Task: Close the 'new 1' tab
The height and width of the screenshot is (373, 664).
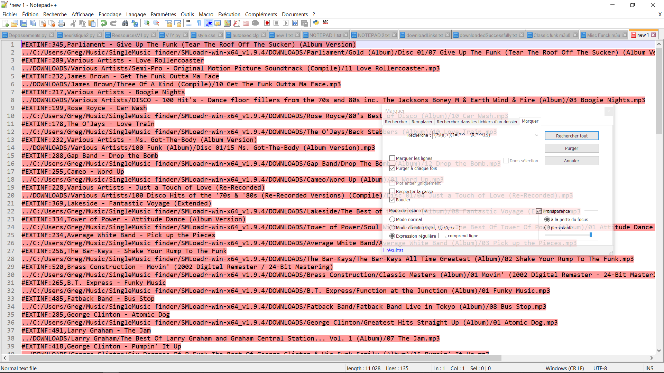Action: point(653,35)
